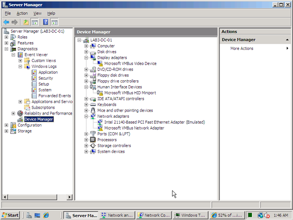Click the Mice and other pointing devices icon
Image resolution: width=293 pixels, height=220 pixels.
pyautogui.click(x=93, y=110)
